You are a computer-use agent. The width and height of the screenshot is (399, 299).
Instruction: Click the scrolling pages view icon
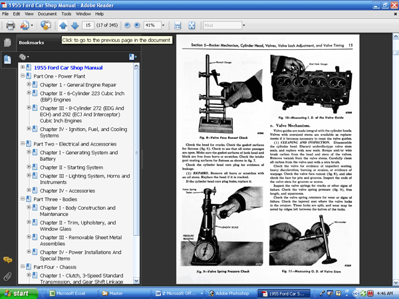point(178,25)
